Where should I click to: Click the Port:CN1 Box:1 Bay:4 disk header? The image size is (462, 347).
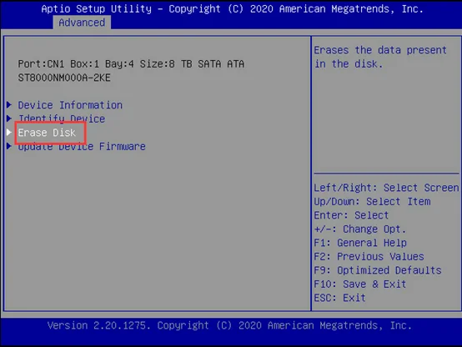tap(131, 64)
